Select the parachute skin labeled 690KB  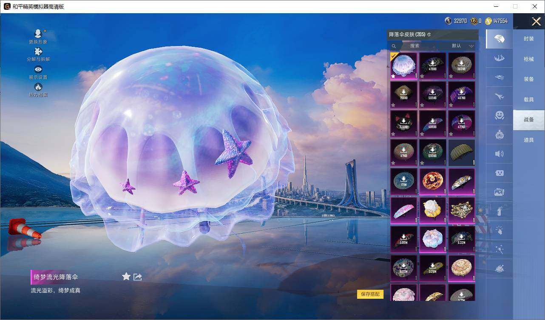click(x=433, y=153)
